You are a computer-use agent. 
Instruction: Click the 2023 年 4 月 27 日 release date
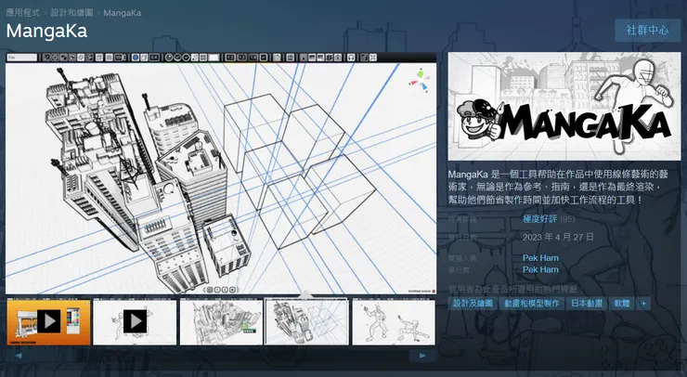[558, 237]
